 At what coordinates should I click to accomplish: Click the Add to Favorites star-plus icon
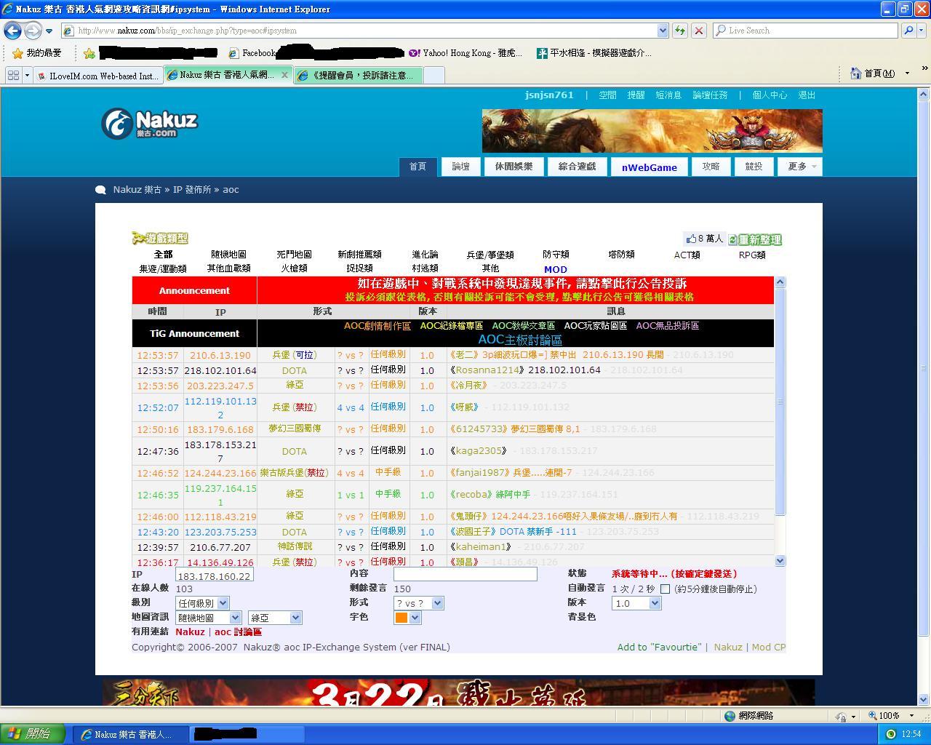click(x=89, y=53)
